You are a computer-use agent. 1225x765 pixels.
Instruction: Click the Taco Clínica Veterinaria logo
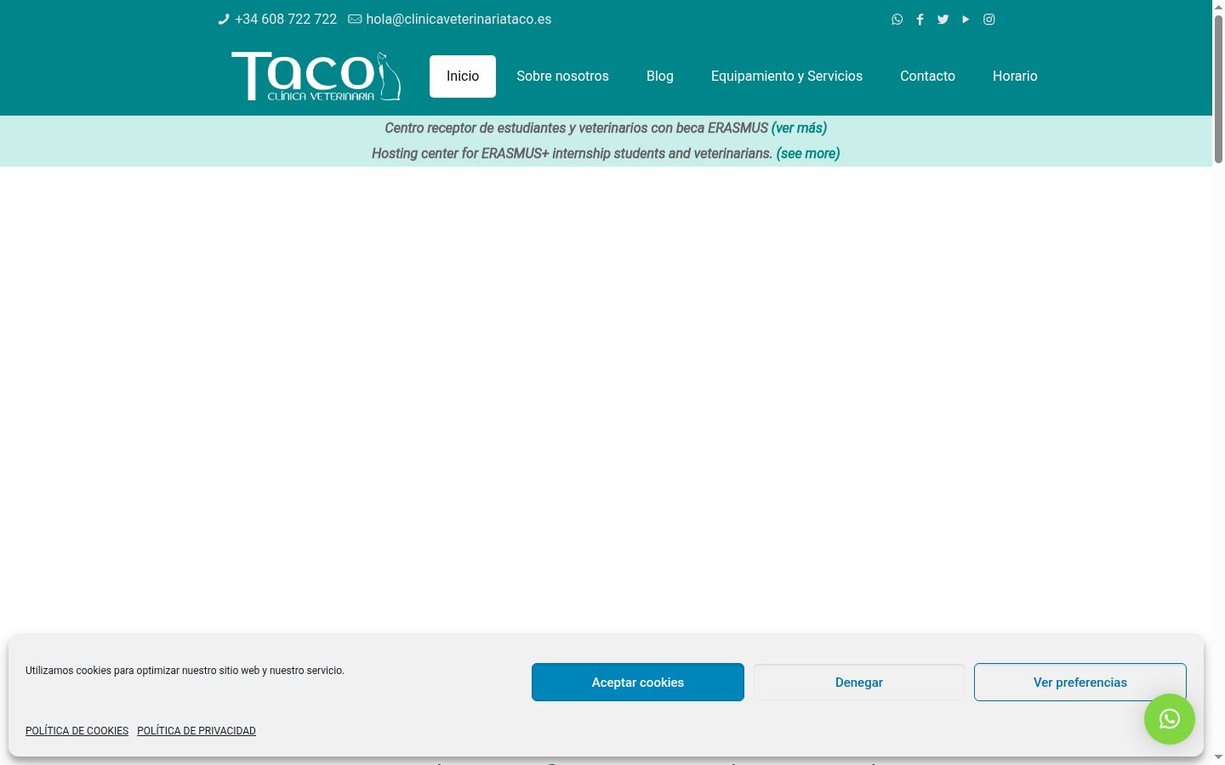point(316,76)
